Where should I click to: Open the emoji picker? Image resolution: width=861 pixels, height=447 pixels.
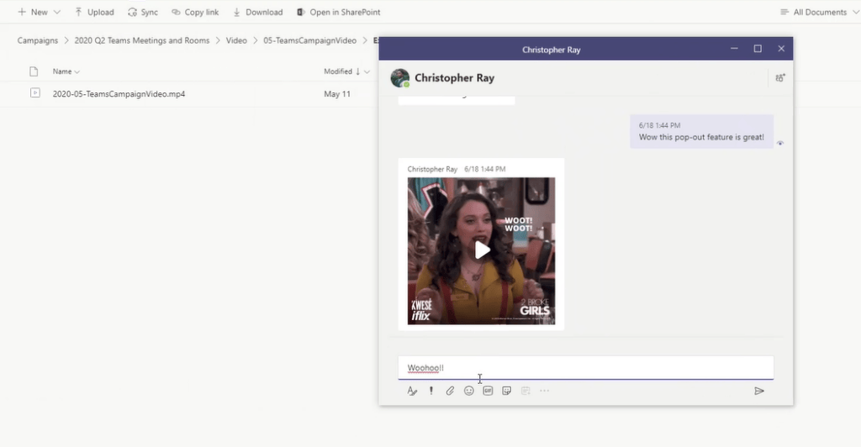point(469,391)
